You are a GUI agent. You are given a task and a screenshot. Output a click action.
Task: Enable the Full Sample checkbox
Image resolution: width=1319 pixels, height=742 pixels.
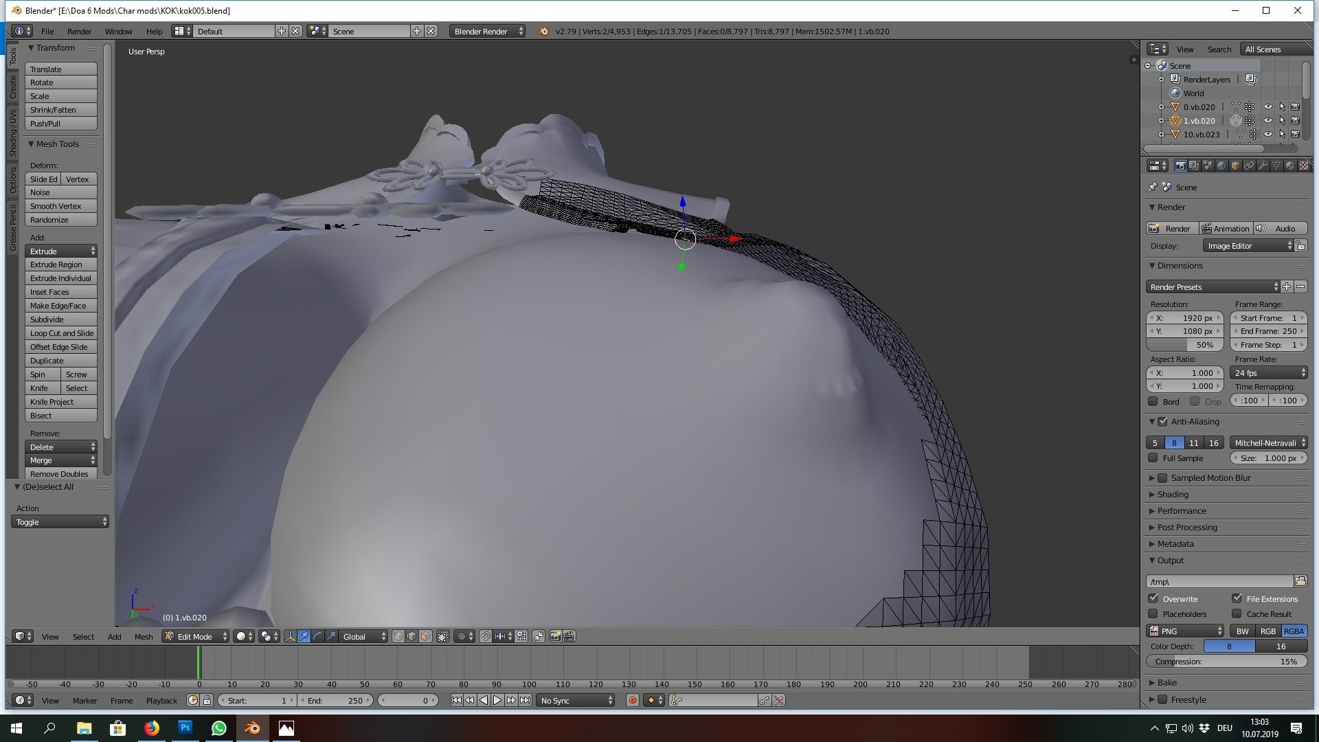tap(1153, 458)
